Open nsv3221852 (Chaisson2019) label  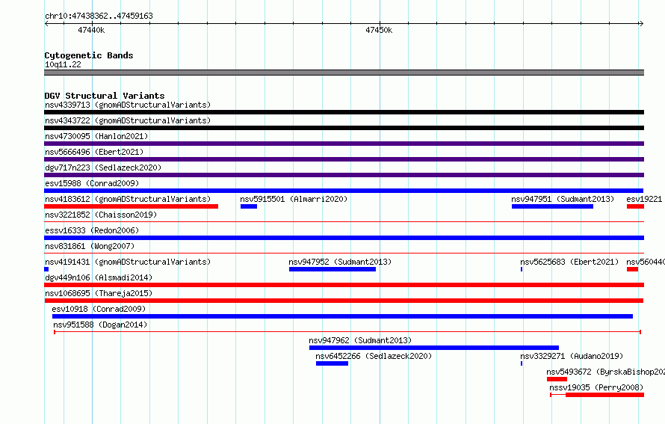(101, 215)
